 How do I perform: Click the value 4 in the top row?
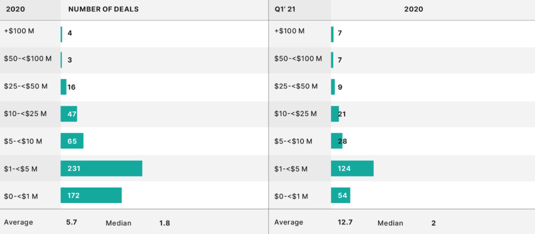[70, 33]
